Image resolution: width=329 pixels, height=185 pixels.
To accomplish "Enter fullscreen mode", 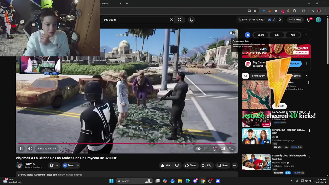I will pos(231,149).
